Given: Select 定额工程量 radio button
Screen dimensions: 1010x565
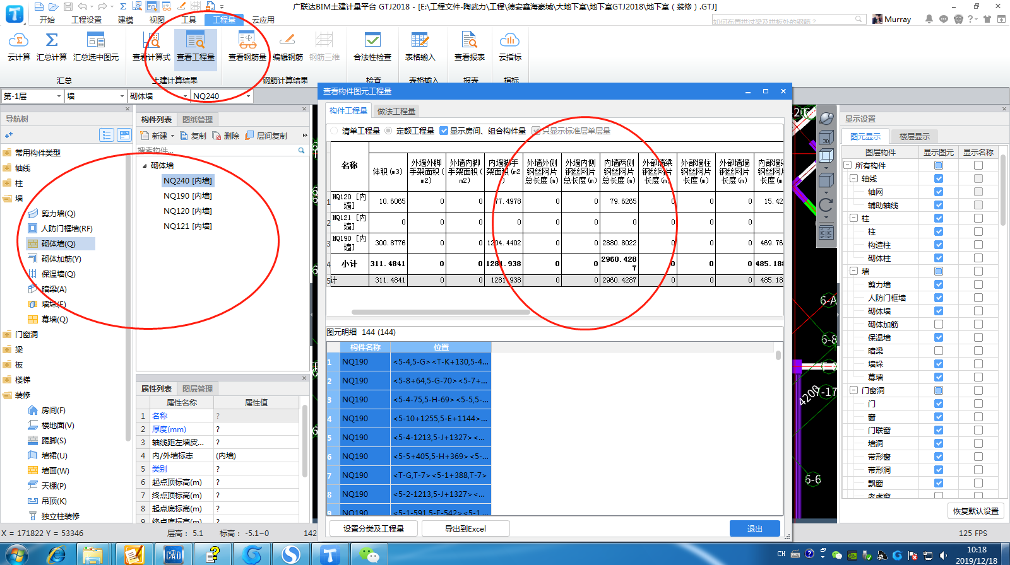Looking at the screenshot, I should [x=388, y=131].
